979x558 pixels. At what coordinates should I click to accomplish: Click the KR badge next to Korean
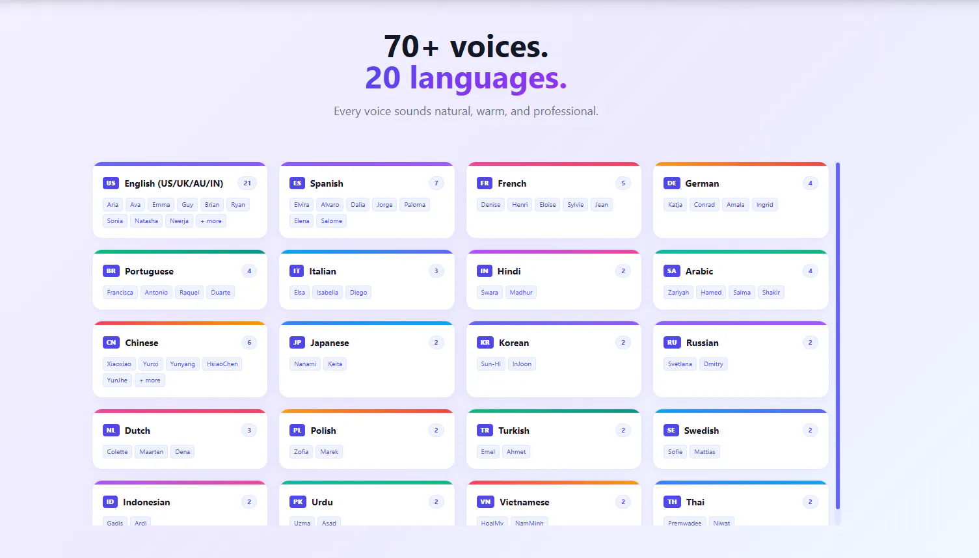tap(485, 343)
